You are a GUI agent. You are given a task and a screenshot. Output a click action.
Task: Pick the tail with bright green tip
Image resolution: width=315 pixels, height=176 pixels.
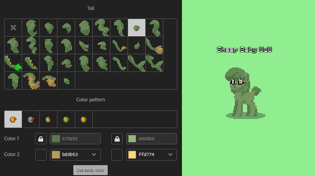tap(13, 63)
